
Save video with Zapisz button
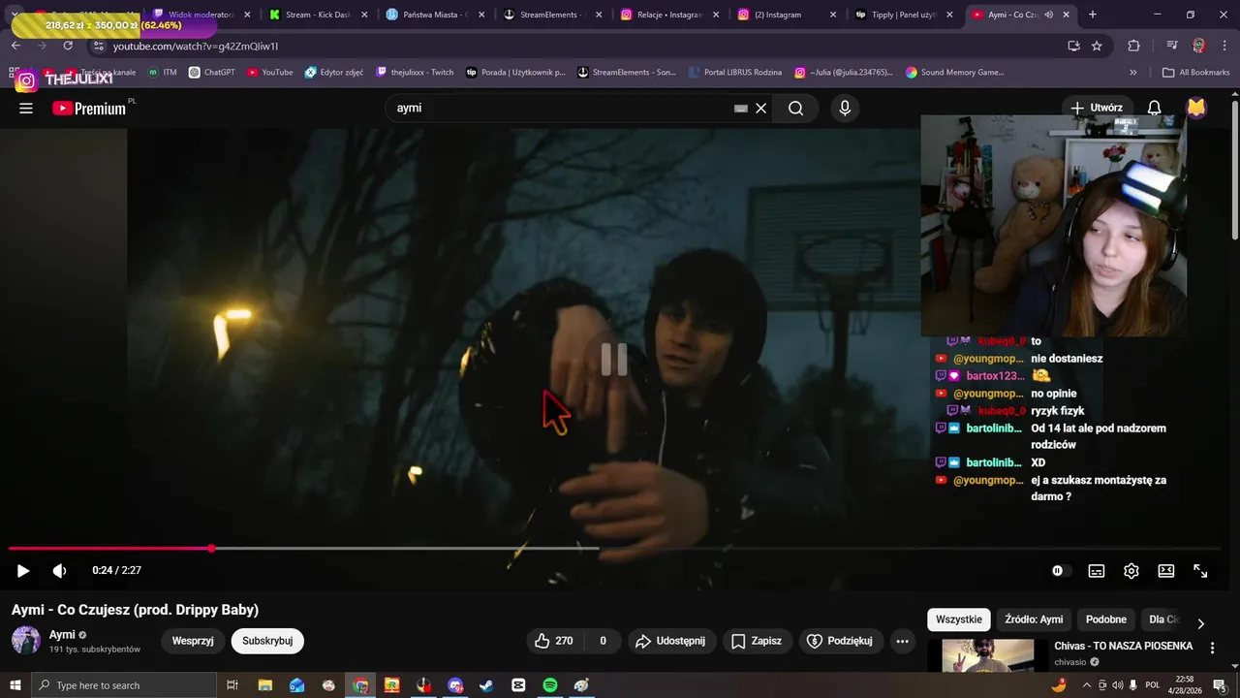tap(757, 641)
